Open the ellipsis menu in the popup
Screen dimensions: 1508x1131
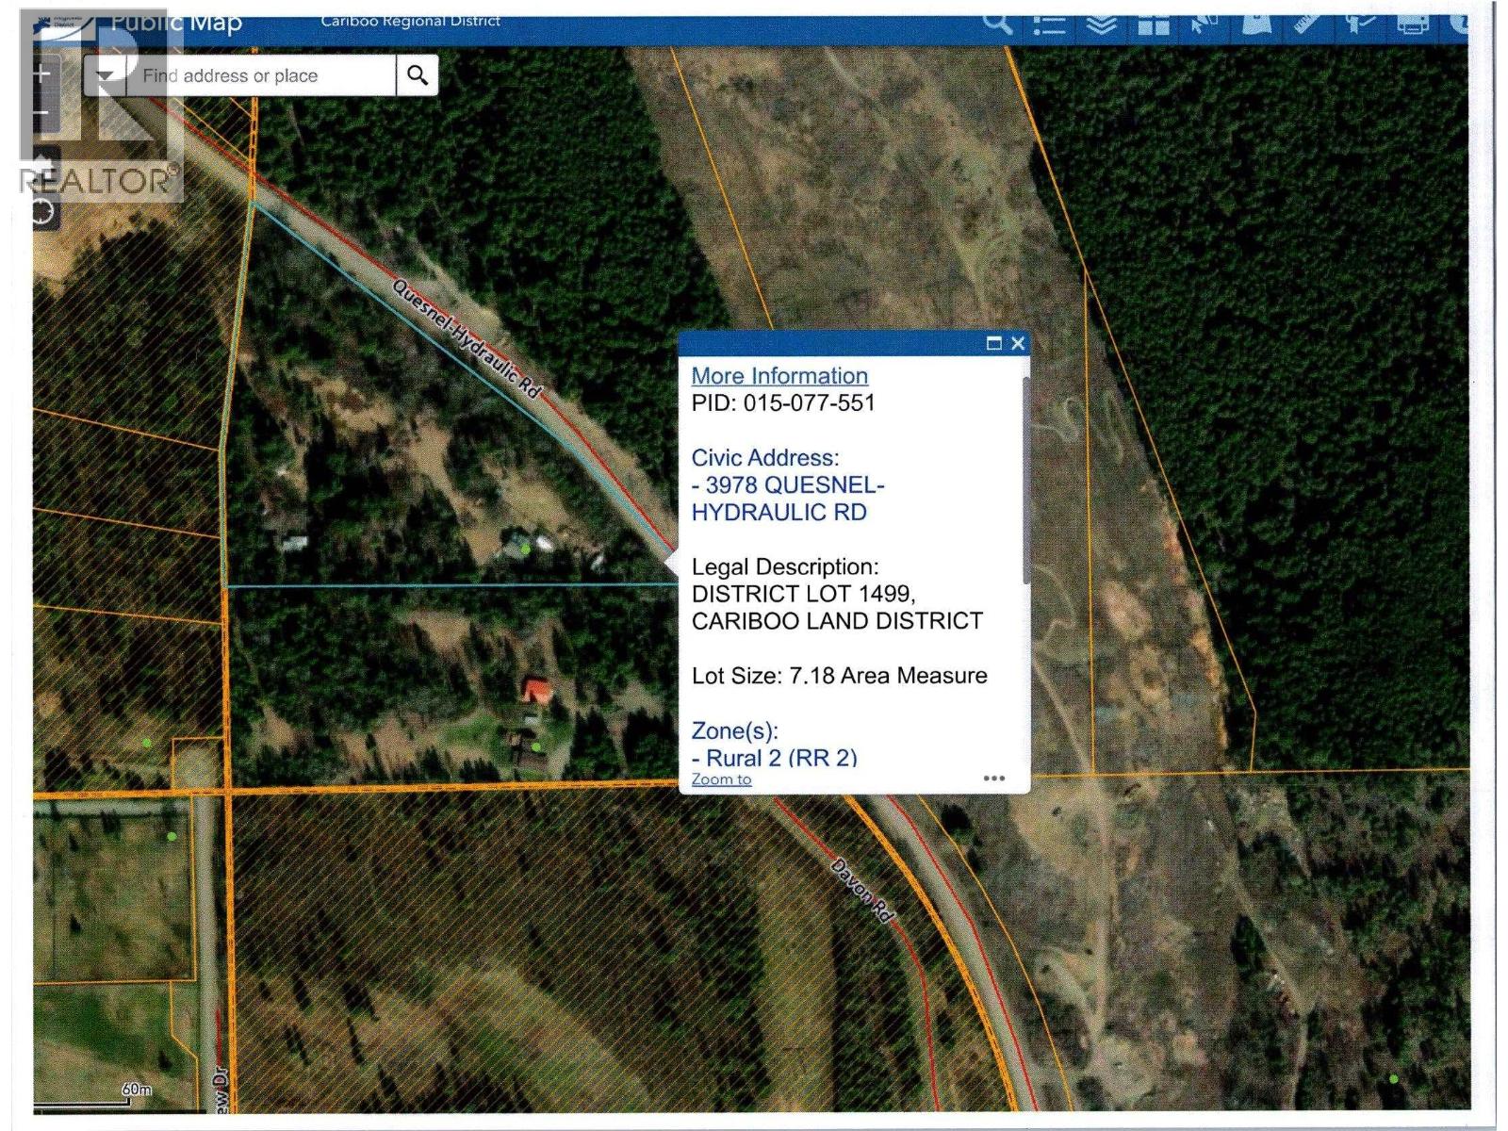point(994,777)
